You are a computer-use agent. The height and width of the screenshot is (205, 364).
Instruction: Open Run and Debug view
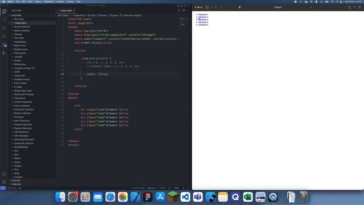click(4, 36)
